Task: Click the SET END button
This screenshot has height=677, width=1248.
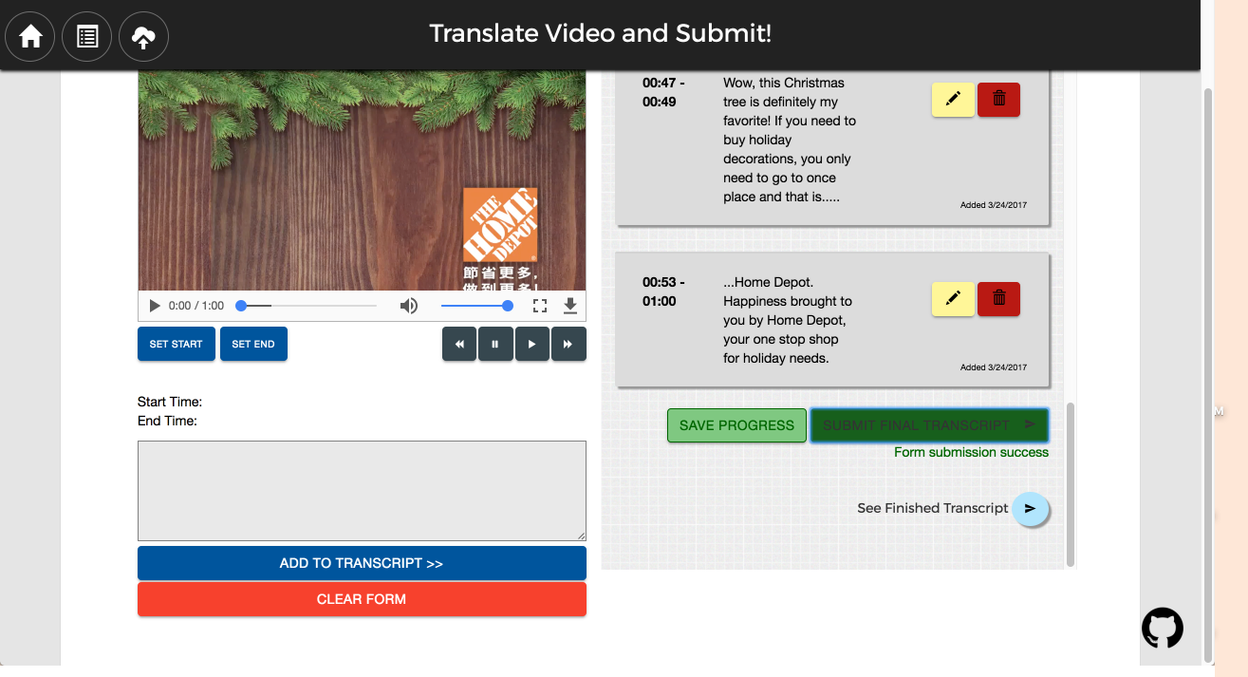Action: 253,344
